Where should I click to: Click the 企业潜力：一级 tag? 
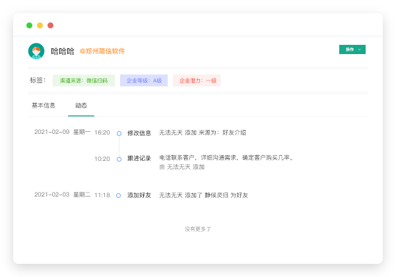tap(197, 80)
